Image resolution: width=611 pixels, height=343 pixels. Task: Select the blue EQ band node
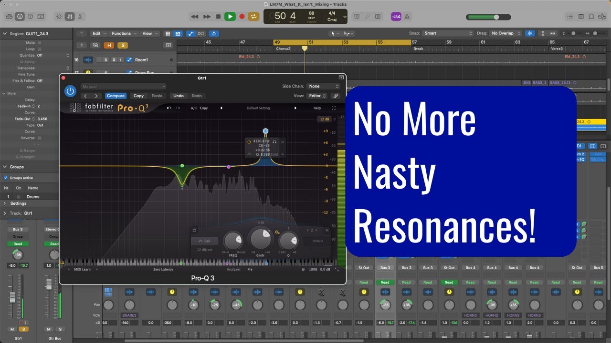pyautogui.click(x=265, y=131)
